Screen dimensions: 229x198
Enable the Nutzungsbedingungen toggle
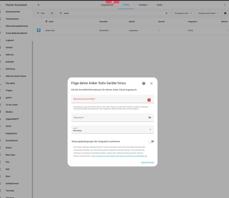pos(151,142)
